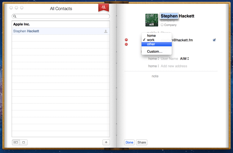The height and width of the screenshot is (153, 233).
Task: Click the second red minus delete button
Action: [126, 44]
